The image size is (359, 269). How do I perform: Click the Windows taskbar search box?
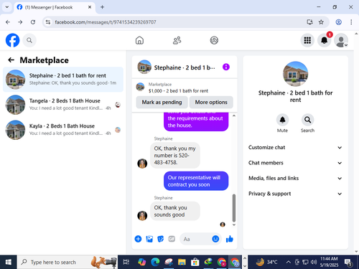[x=67, y=262]
